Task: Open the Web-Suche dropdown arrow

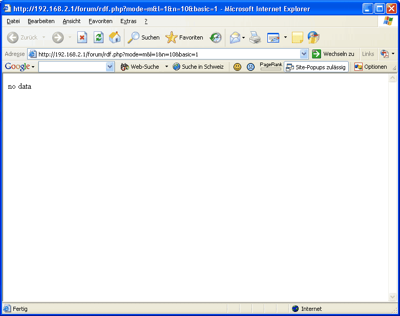Action: (166, 66)
